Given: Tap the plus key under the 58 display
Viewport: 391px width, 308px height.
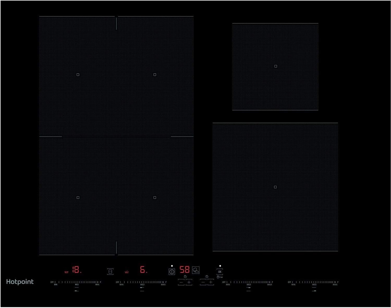Looking at the screenshot, I should pyautogui.click(x=189, y=282).
